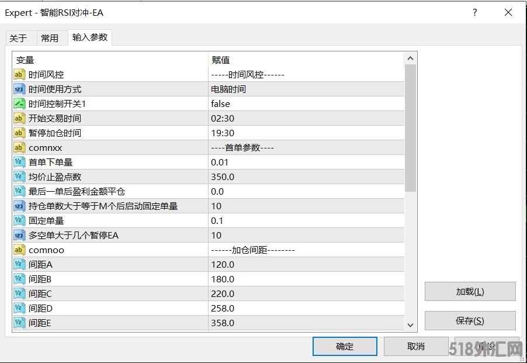The image size is (527, 363).
Task: Select the 时间使用方式 variable name
Action: point(55,89)
